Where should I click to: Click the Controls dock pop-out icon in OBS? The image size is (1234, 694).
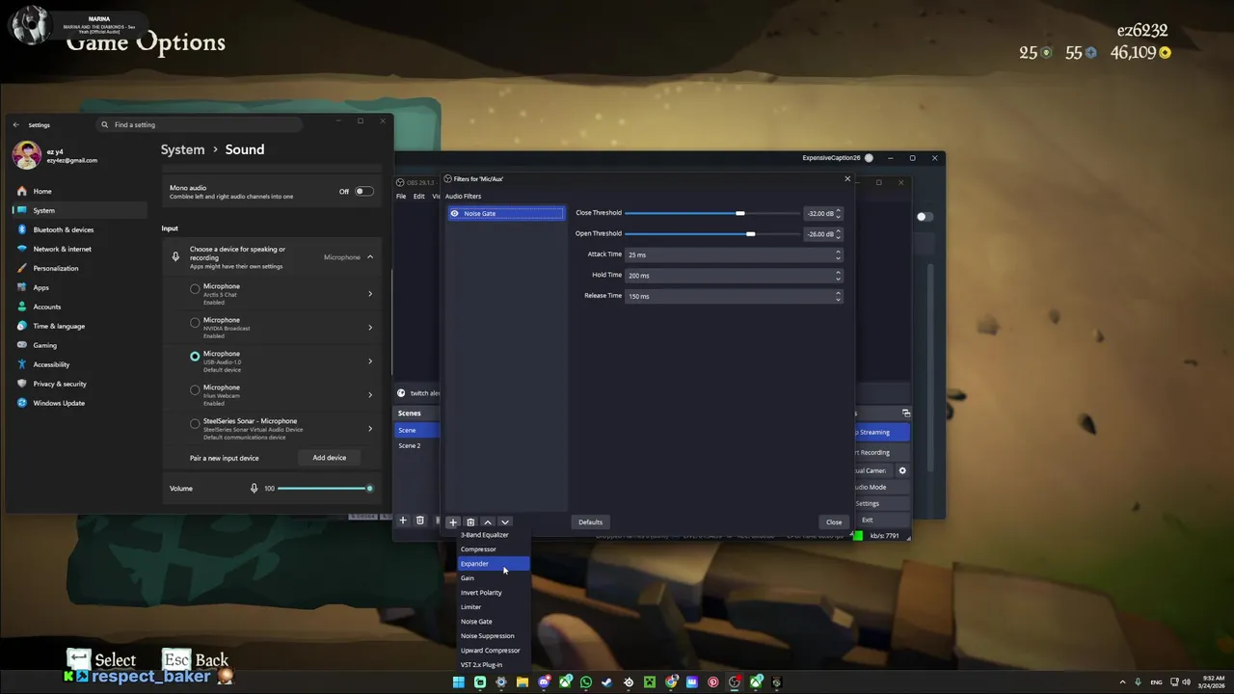pos(906,413)
